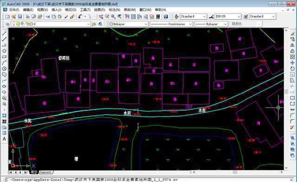This screenshot has height=182, width=297.
Task: Open the ISO-25 dimension style dropdown
Action: pyautogui.click(x=228, y=17)
